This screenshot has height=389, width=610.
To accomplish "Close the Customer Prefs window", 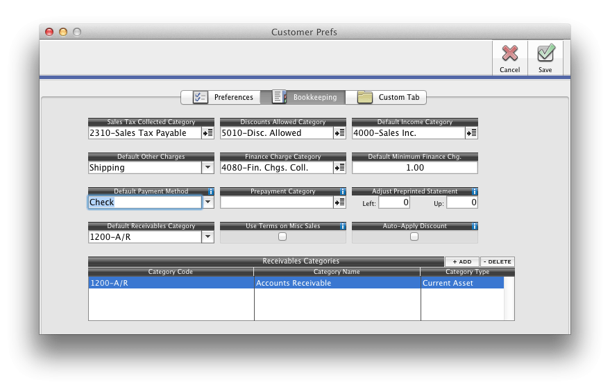I will point(49,32).
